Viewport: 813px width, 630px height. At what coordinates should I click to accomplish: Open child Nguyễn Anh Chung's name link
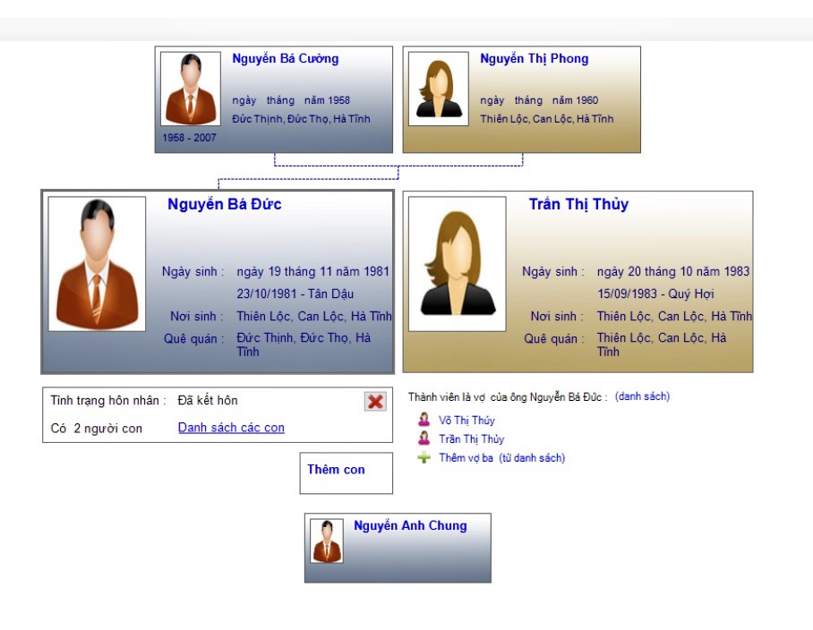tap(410, 526)
